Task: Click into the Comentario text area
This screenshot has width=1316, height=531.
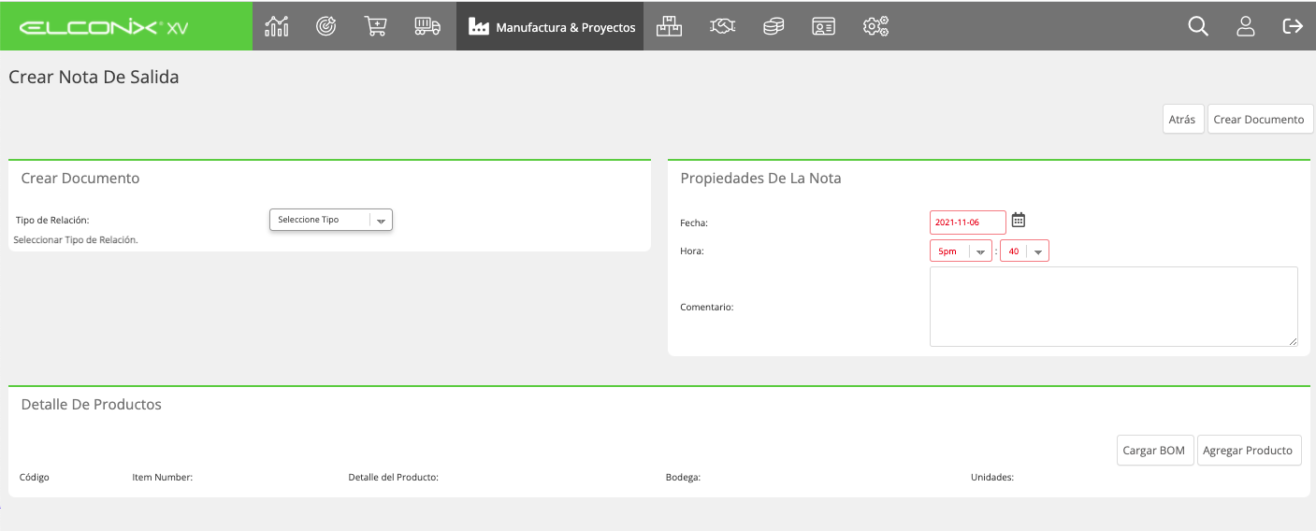Action: [1113, 307]
